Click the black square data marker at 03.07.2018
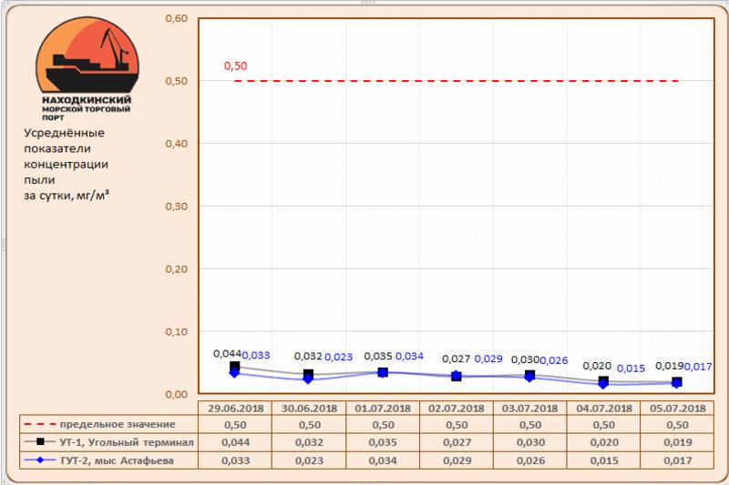Screen dimensions: 729x485 pos(529,375)
